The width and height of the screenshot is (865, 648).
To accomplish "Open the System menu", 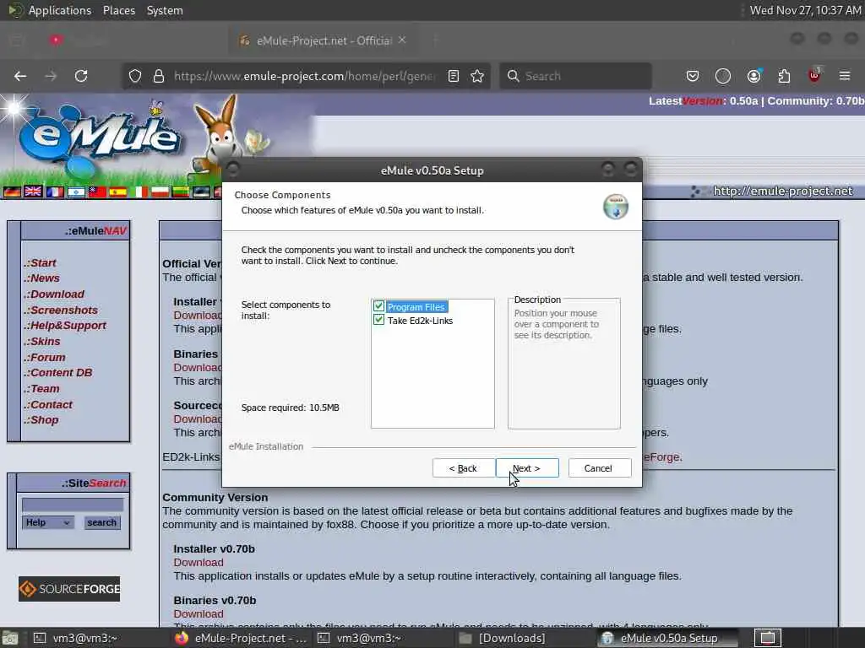I will click(x=165, y=10).
